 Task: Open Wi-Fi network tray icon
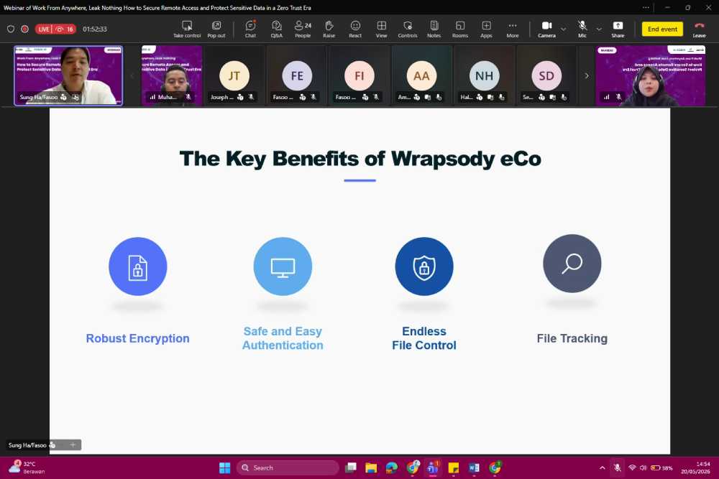pos(632,468)
